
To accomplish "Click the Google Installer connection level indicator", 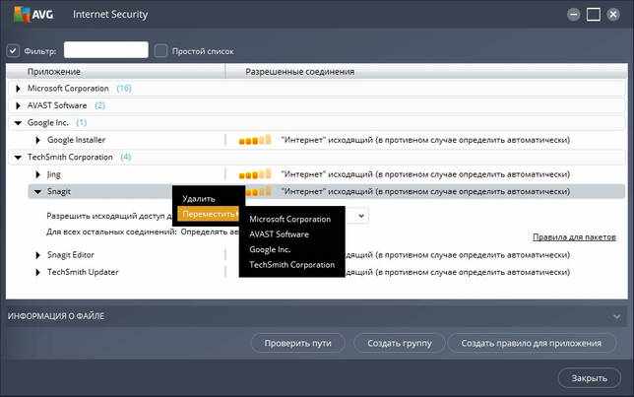I will 255,140.
